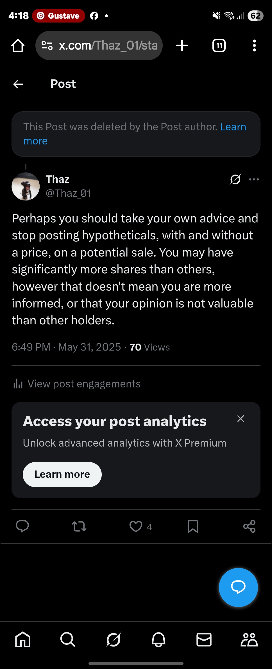This screenshot has height=669, width=272.
Task: Click the Learn more premium button
Action: [62, 474]
